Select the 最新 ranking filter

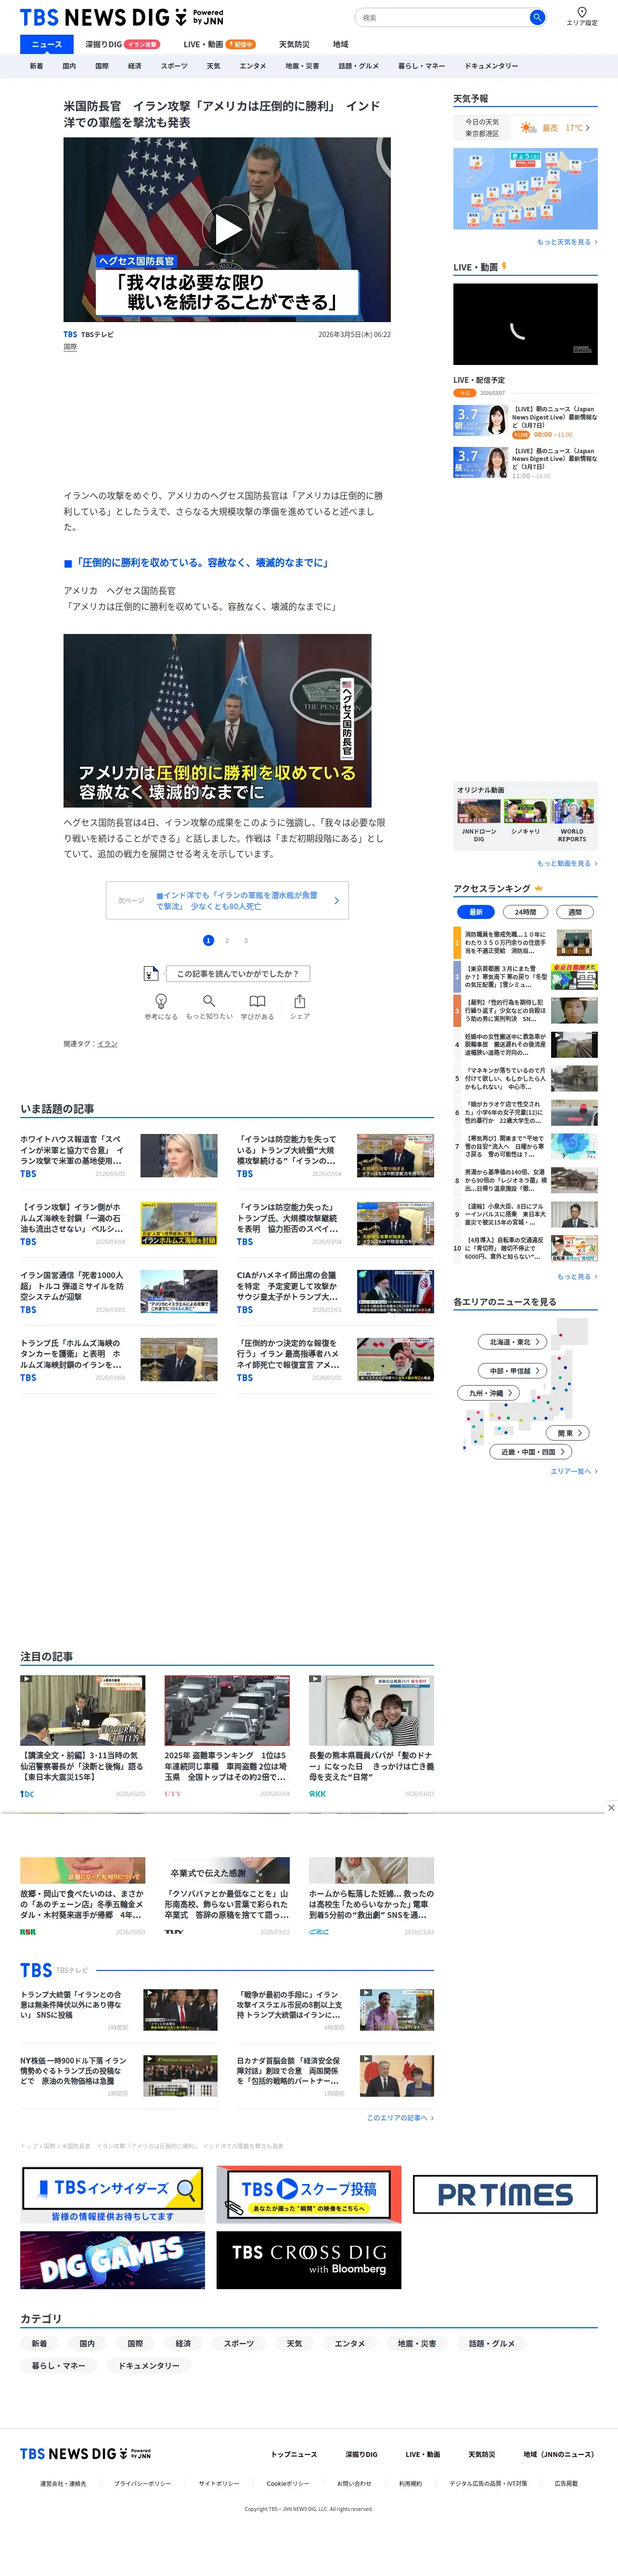(476, 912)
